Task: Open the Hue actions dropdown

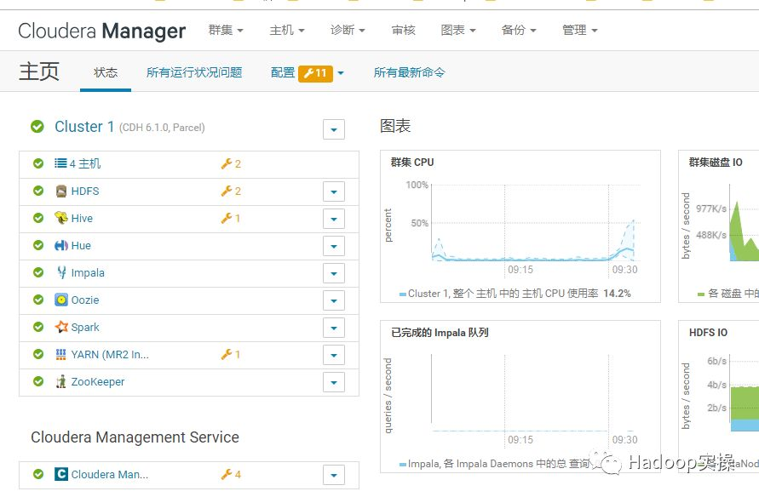Action: coord(334,246)
